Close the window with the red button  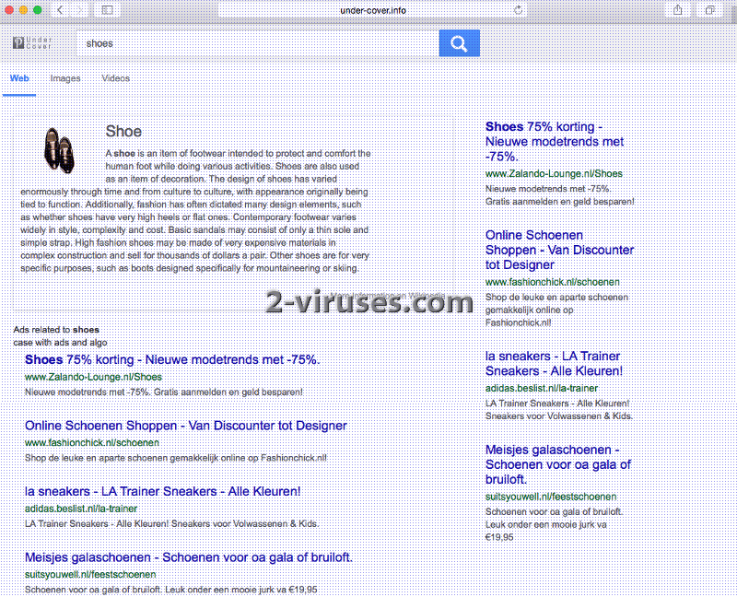(x=9, y=10)
